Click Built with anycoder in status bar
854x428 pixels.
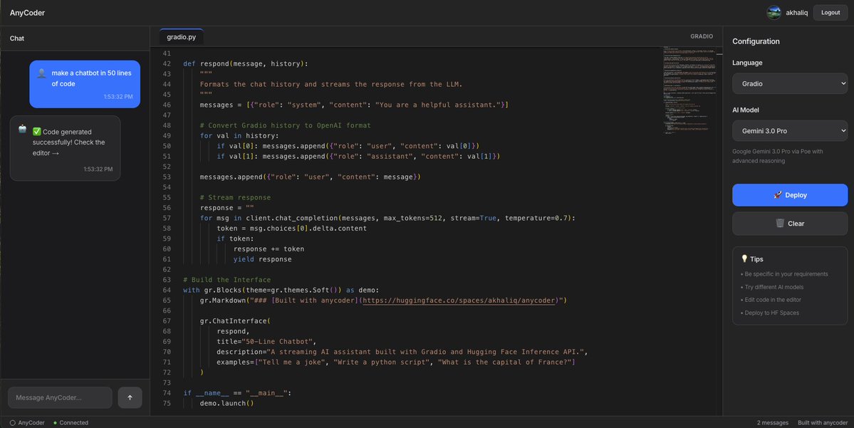pyautogui.click(x=824, y=422)
